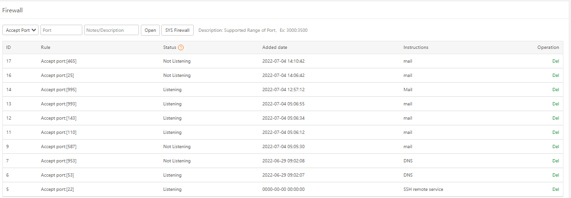Click rule ID 17
Screen dimensions: 571x198
pyautogui.click(x=9, y=61)
